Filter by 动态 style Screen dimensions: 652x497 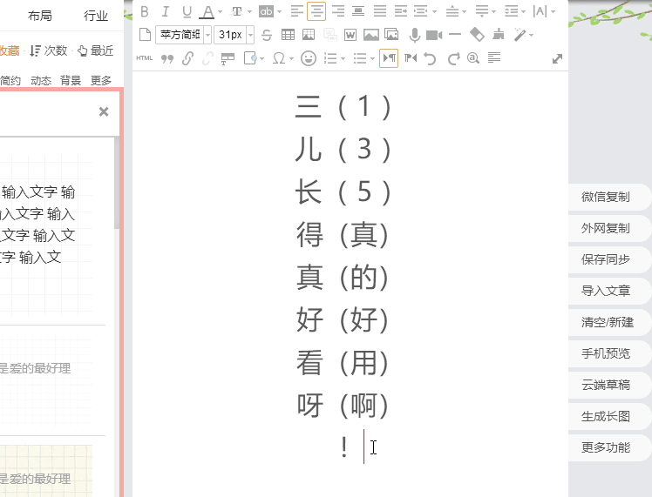coord(41,80)
